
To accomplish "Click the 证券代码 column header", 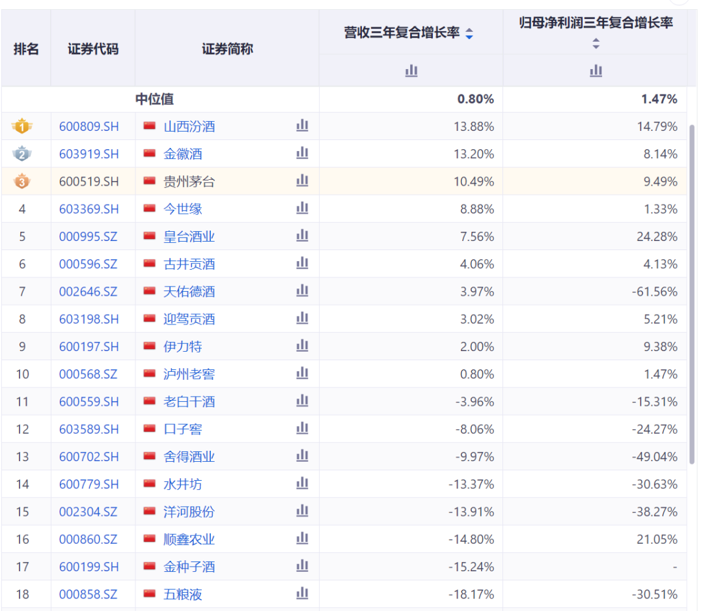I will click(x=93, y=48).
